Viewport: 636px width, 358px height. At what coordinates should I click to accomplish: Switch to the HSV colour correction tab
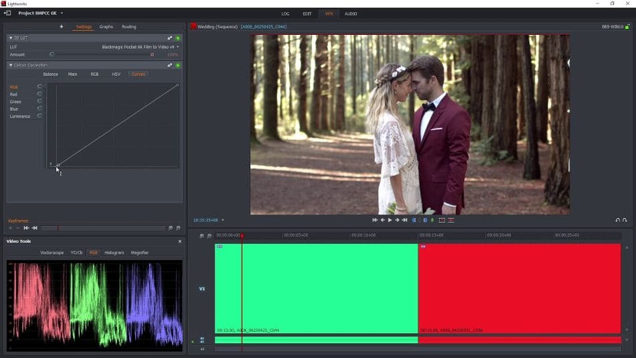[x=116, y=74]
